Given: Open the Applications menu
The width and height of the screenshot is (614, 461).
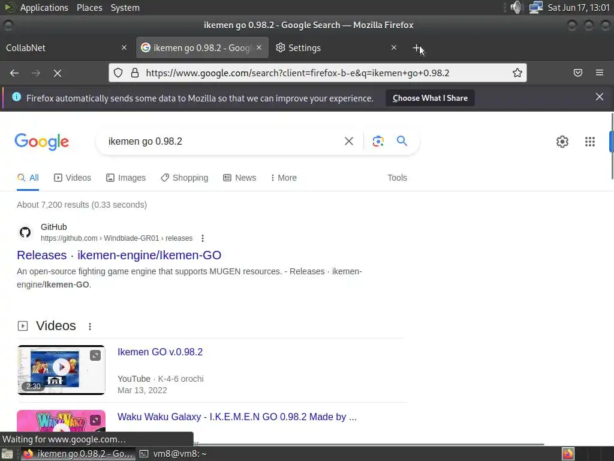Looking at the screenshot, I should (x=44, y=7).
